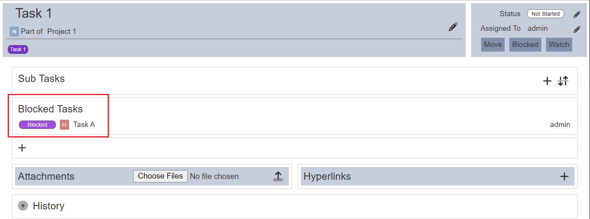Viewport: 590px width, 219px height.
Task: Upload chosen attachment using upload icon
Action: click(x=278, y=176)
